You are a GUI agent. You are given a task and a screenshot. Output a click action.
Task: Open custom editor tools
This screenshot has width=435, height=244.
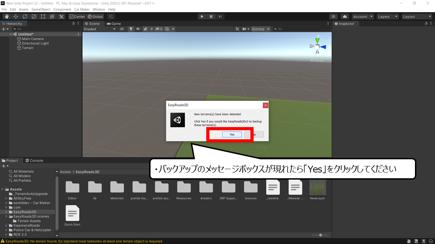pyautogui.click(x=62, y=17)
